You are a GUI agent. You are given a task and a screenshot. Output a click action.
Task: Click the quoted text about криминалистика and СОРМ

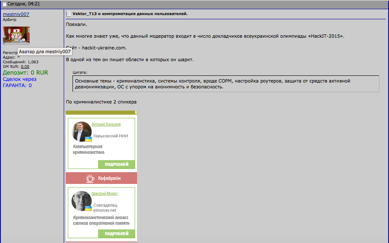[x=213, y=84]
